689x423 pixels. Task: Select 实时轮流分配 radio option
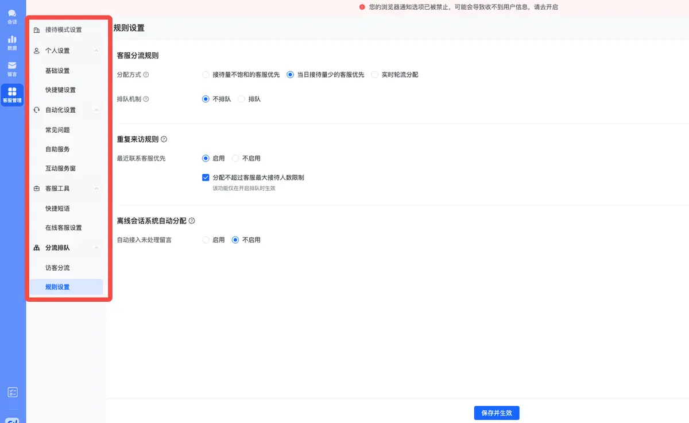[375, 75]
